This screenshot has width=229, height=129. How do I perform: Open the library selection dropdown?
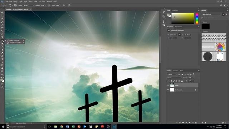tap(211, 14)
